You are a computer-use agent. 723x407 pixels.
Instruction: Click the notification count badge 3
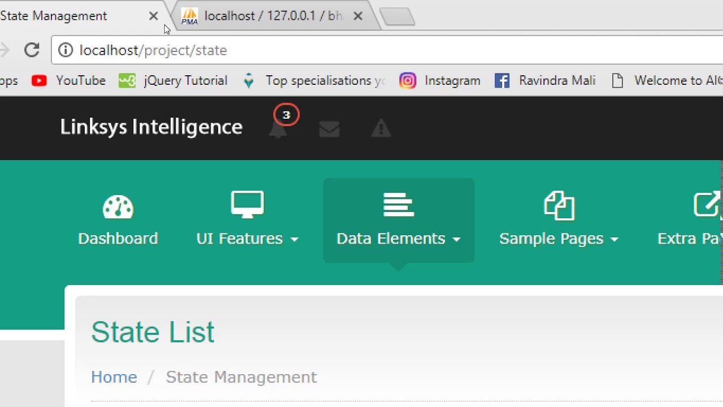pos(286,115)
